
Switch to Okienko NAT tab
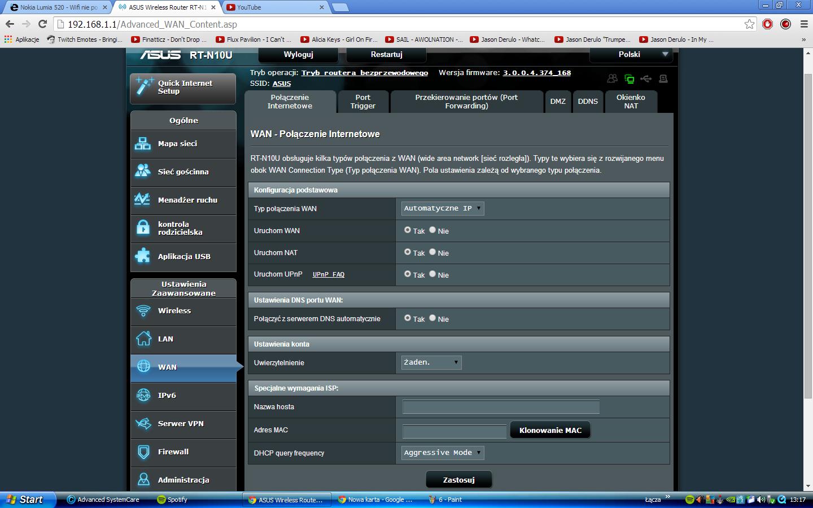pyautogui.click(x=631, y=102)
